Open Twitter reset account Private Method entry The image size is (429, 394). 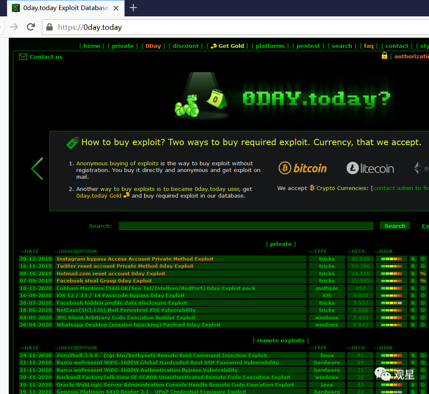125,266
